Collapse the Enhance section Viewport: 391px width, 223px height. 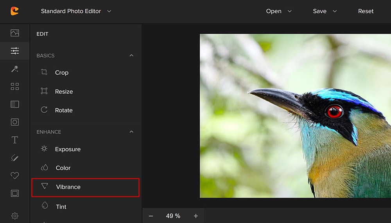click(x=131, y=132)
